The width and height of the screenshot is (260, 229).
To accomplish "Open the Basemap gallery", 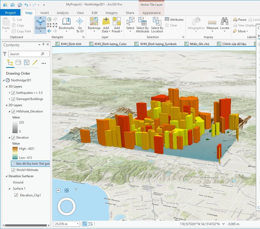I will (94, 25).
